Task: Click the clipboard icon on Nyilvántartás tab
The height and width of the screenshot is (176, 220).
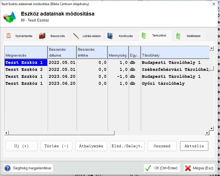Action: 9,36
